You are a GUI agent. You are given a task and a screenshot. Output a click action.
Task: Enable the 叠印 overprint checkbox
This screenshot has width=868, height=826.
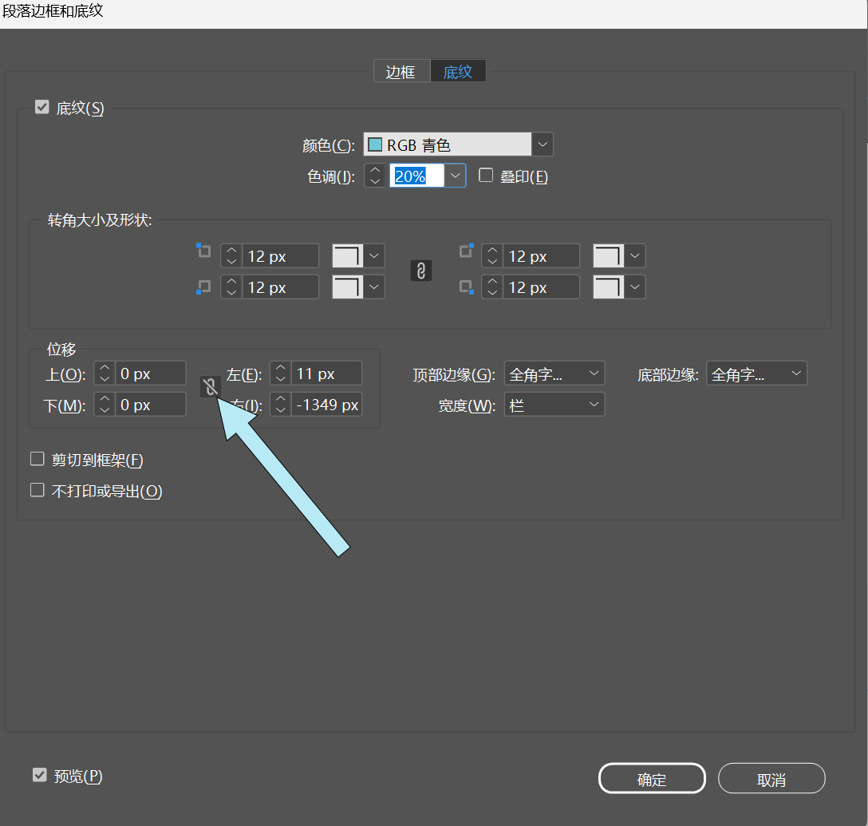click(486, 176)
